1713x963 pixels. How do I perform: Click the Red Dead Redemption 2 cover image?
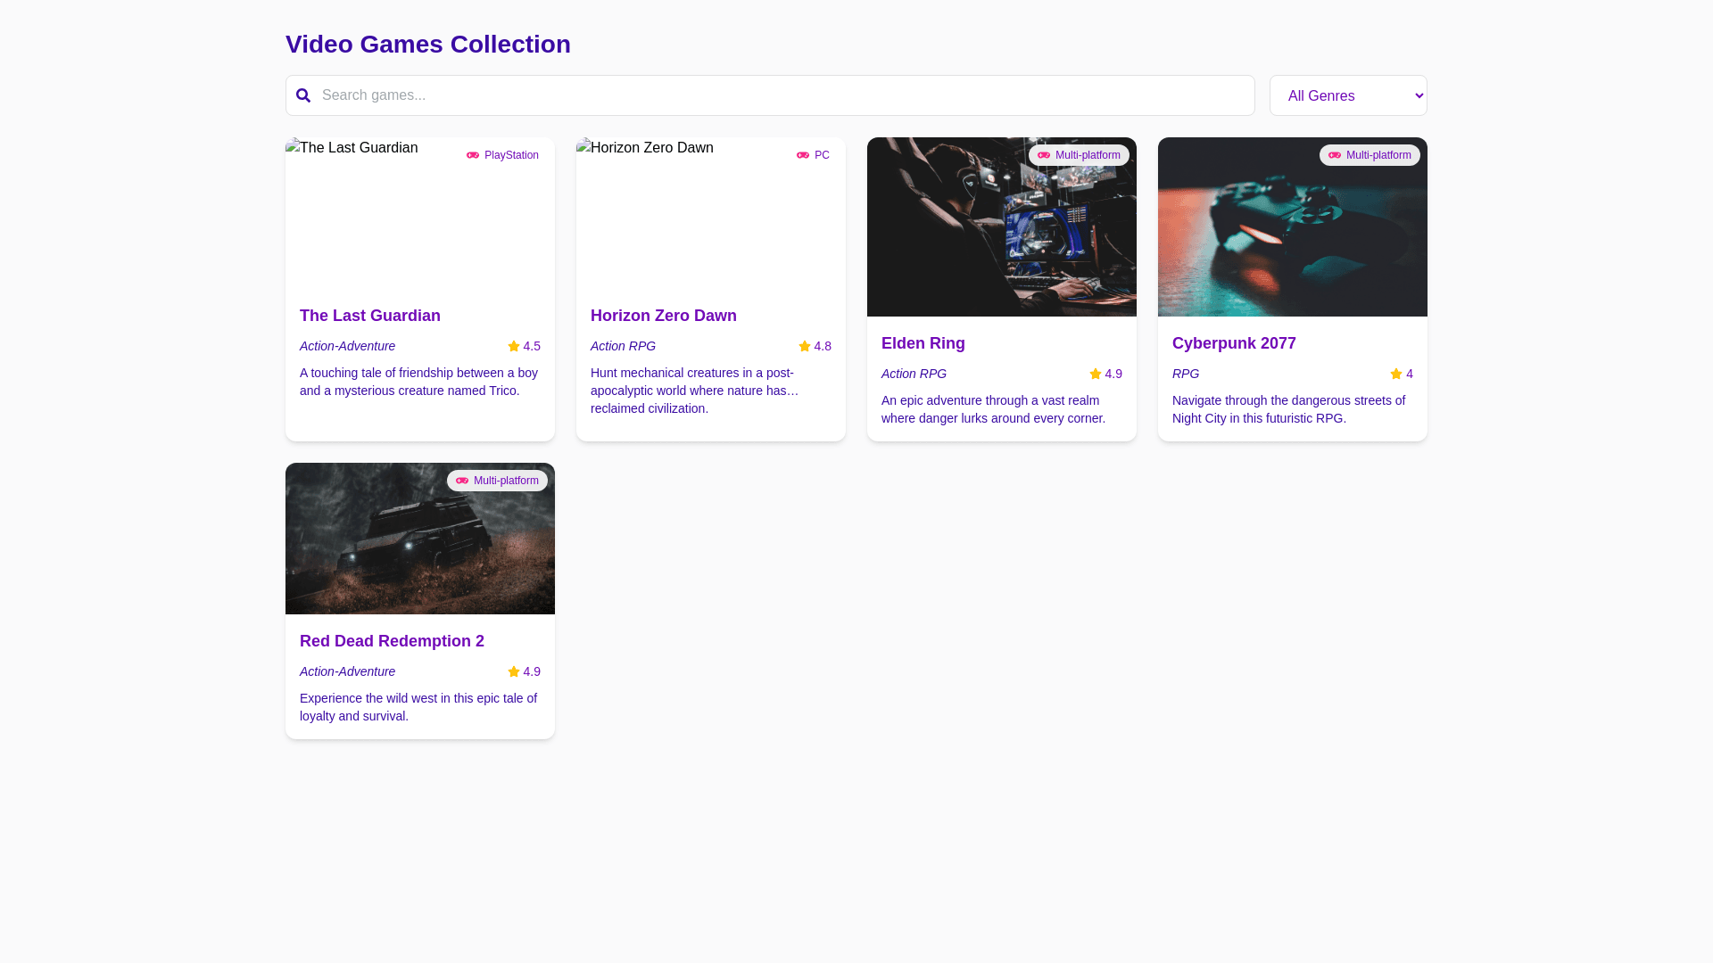point(419,548)
